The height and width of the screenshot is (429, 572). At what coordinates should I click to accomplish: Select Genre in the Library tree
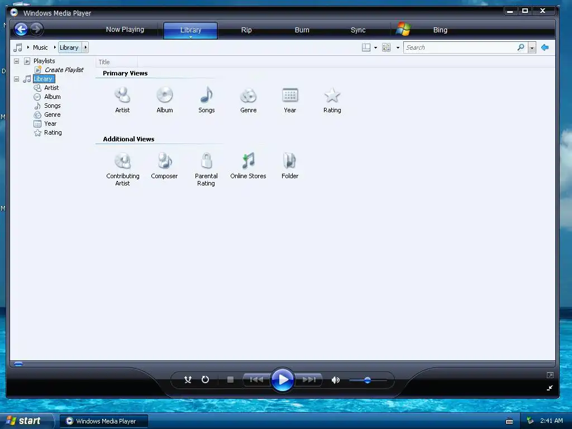point(52,115)
